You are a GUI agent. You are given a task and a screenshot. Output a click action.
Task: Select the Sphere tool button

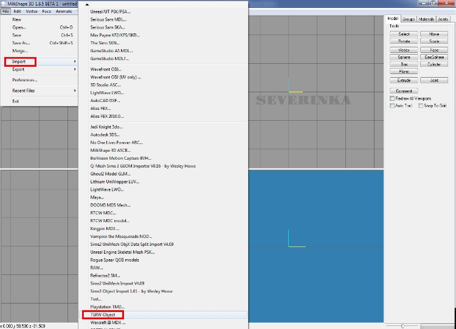[404, 57]
